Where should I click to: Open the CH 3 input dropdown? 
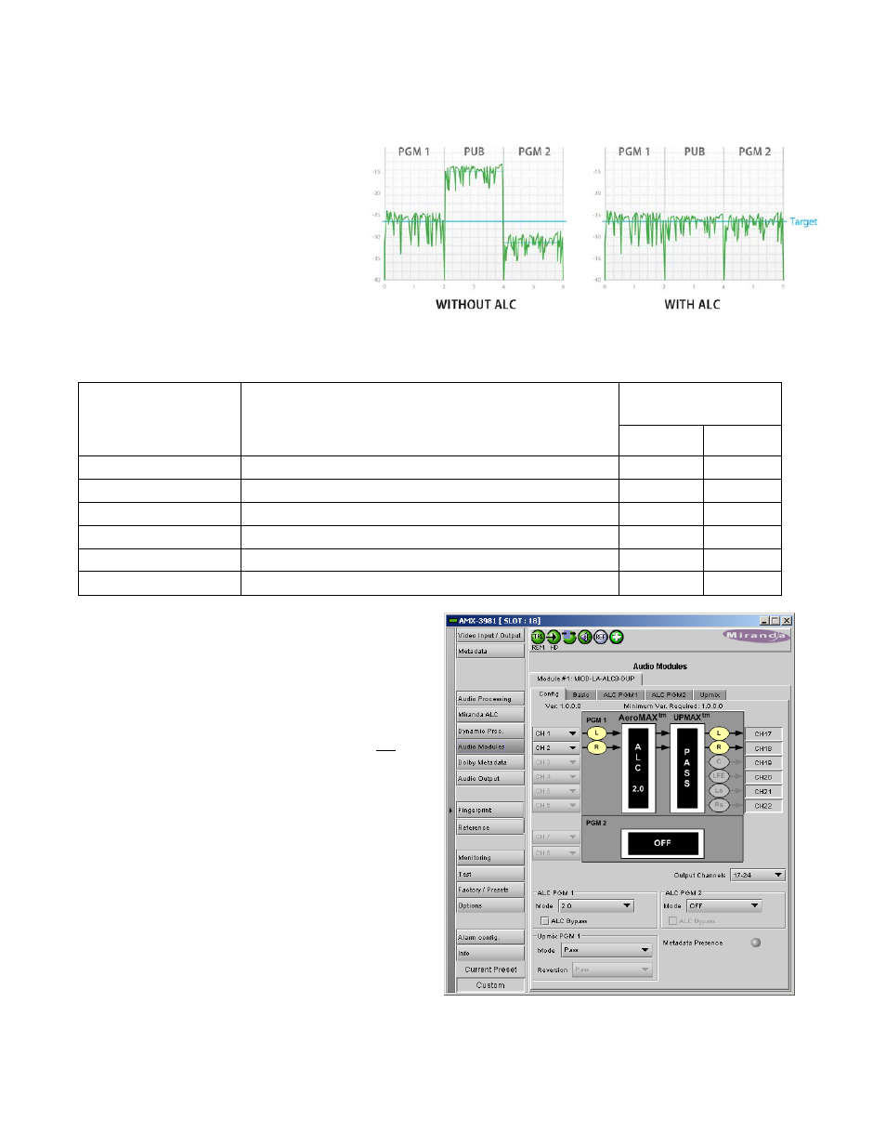click(x=556, y=762)
